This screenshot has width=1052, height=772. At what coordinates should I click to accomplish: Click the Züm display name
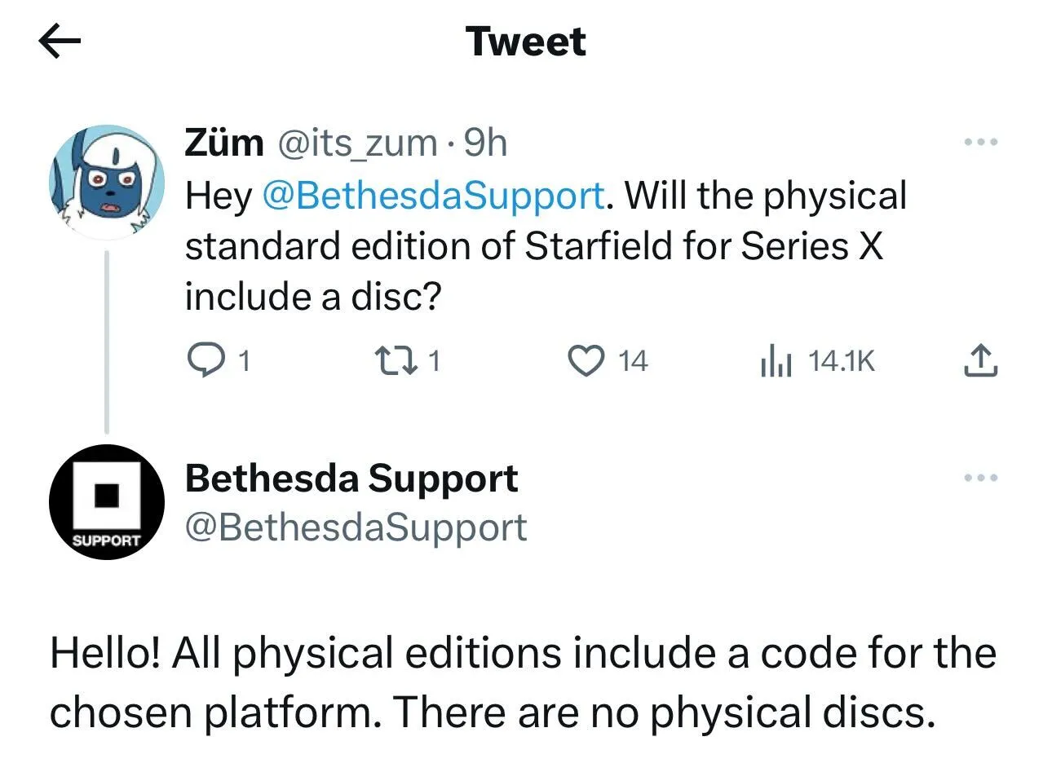(224, 143)
